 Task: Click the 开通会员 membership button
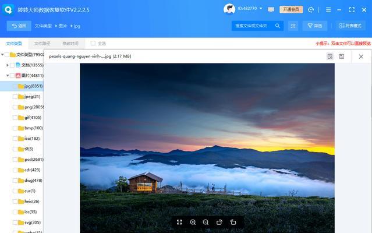[x=291, y=9]
